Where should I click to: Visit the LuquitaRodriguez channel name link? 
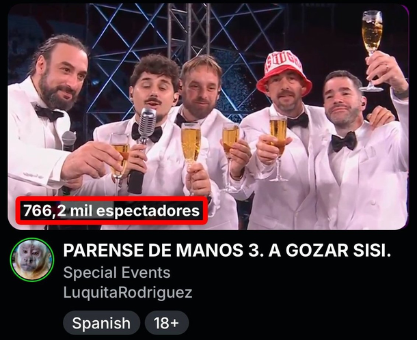click(128, 292)
